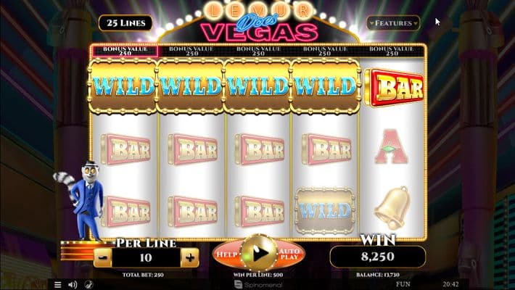Click the Spinomenal logo link
This screenshot has height=290, width=515.
[258, 285]
